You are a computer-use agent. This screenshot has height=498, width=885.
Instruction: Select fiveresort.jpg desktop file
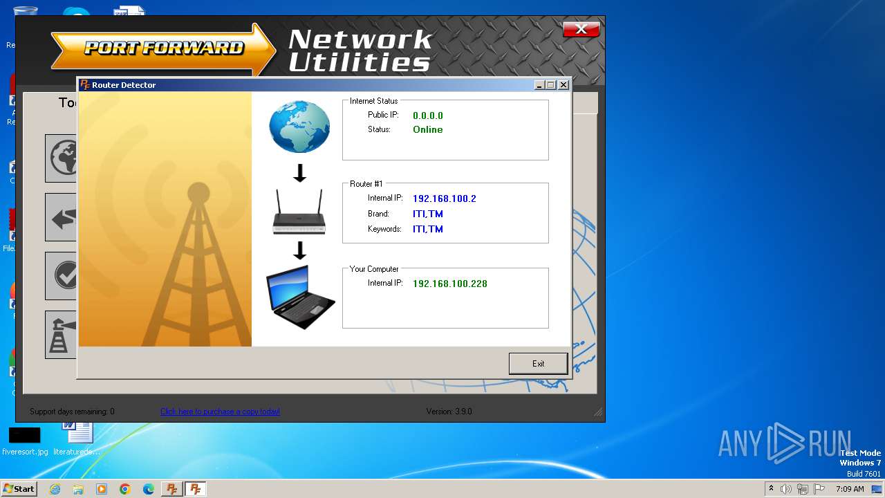tap(25, 440)
